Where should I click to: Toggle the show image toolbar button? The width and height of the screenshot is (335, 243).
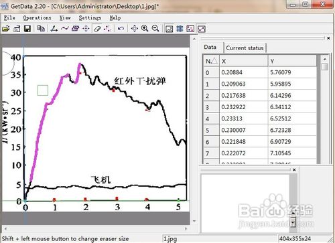(x=169, y=29)
